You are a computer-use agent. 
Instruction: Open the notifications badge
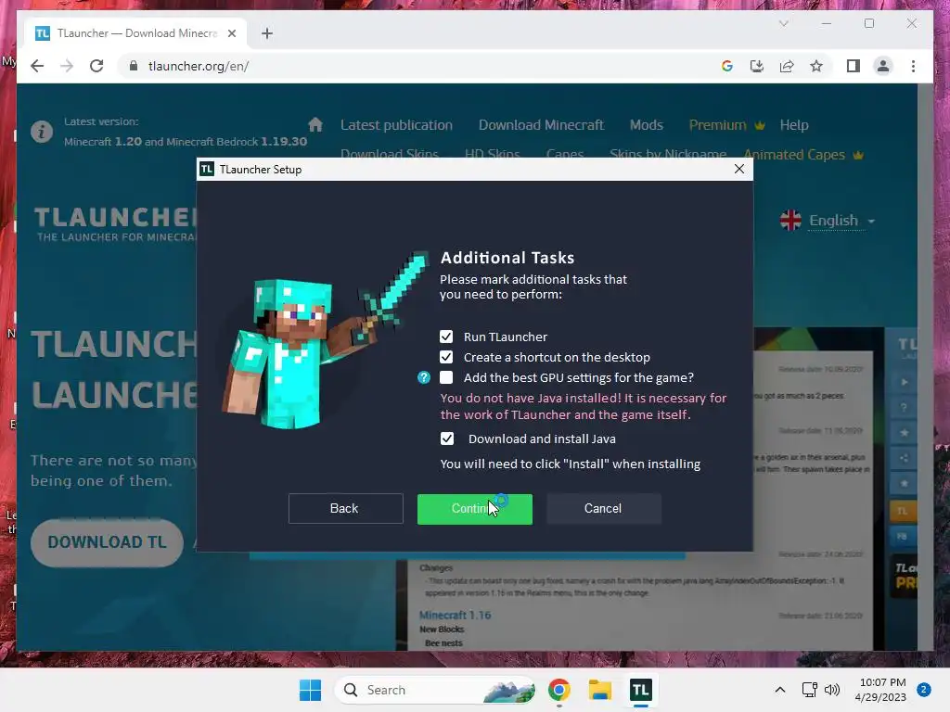pyautogui.click(x=924, y=690)
